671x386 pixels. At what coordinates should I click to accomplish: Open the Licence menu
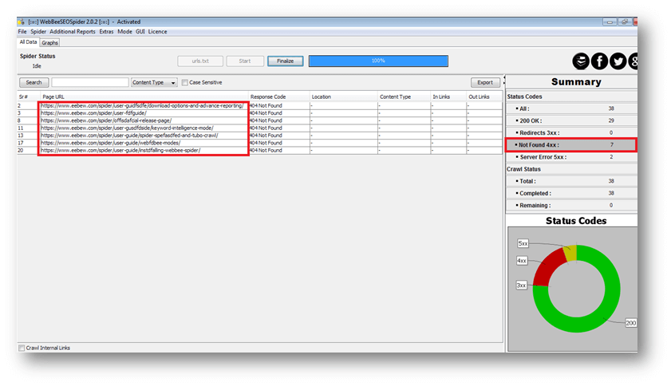click(x=157, y=32)
